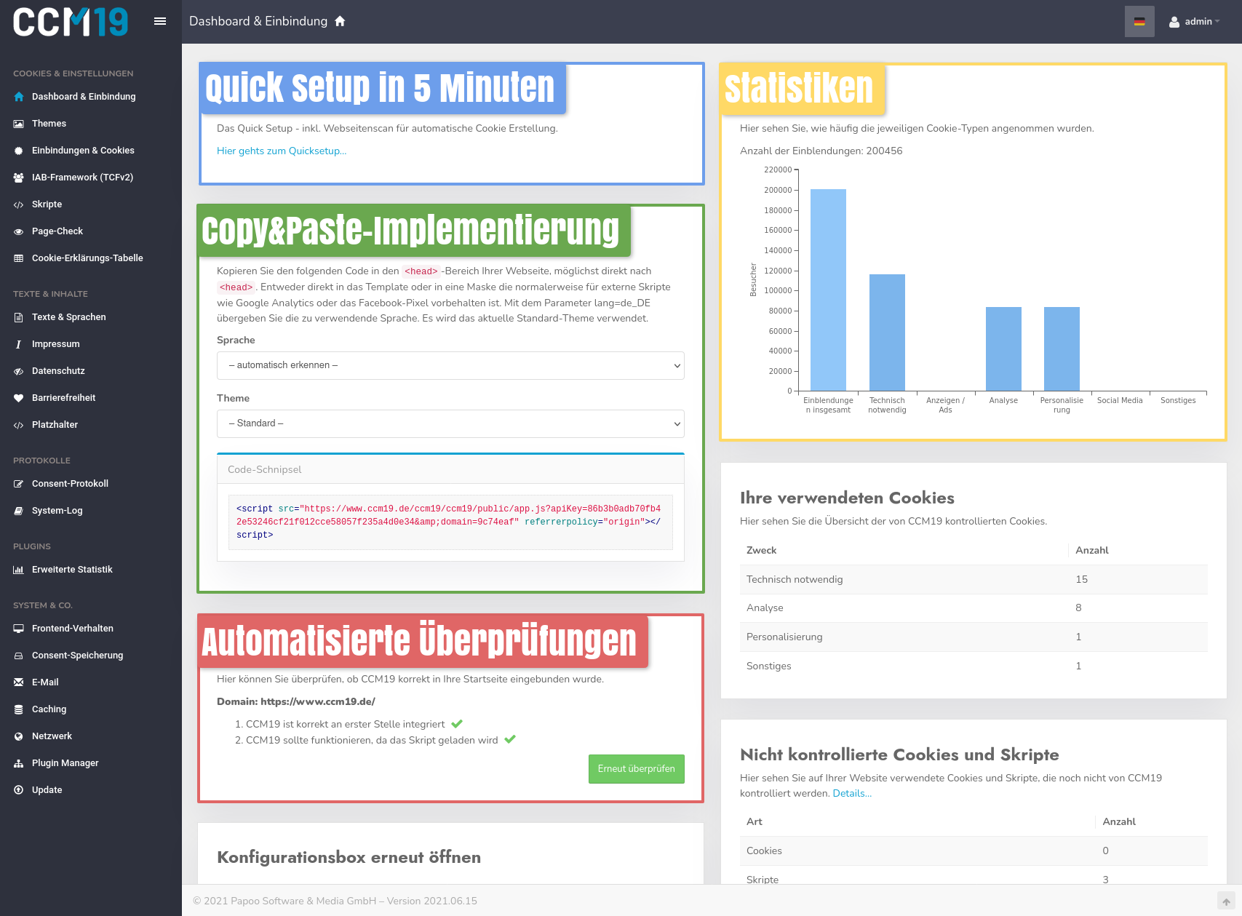Open the German flag language selector
The image size is (1242, 916).
pos(1139,22)
